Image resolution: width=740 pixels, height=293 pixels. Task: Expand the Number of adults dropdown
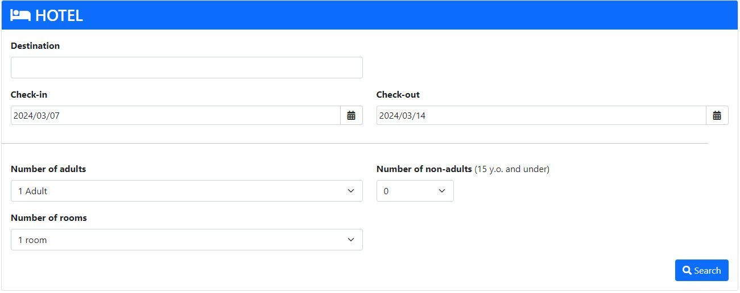click(x=187, y=191)
